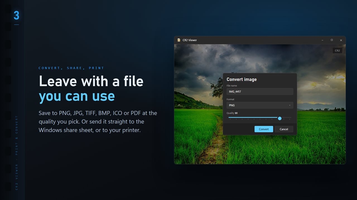Maximize the CR2 Viewer window
The image size is (357, 200).
pyautogui.click(x=332, y=40)
